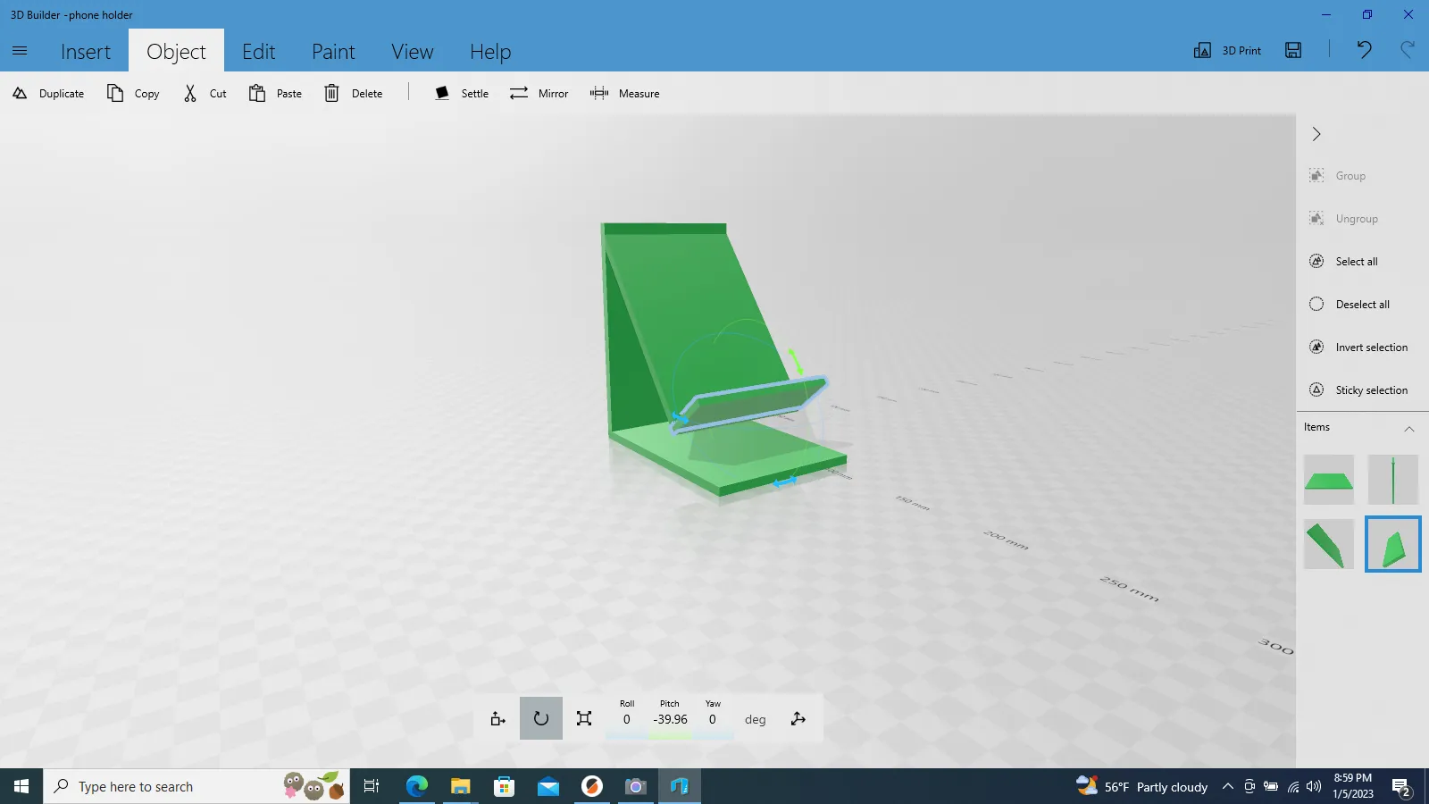Screen dimensions: 1429x804
Task: Collapse the right side panel
Action: 1316,134
